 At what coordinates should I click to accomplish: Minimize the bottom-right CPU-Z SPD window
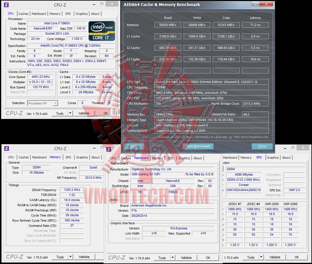pyautogui.click(x=285, y=148)
